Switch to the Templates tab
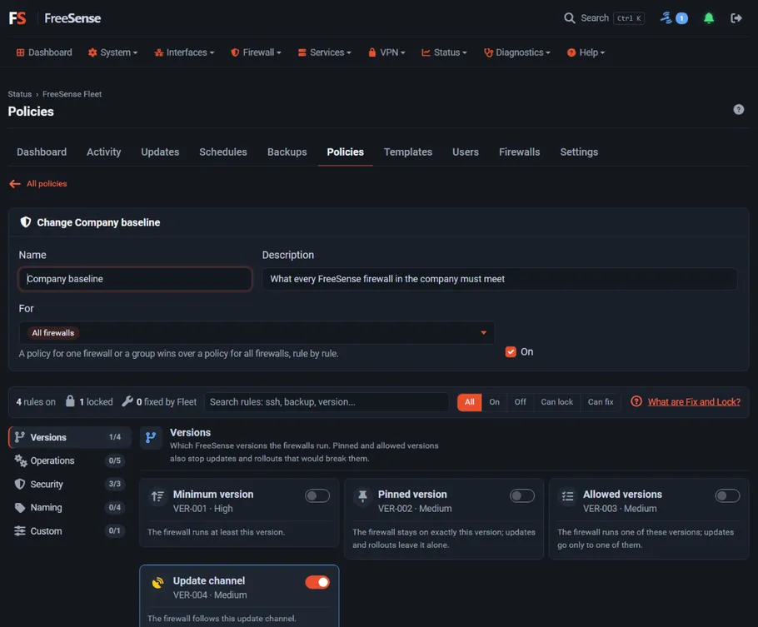This screenshot has height=627, width=758. tap(407, 152)
